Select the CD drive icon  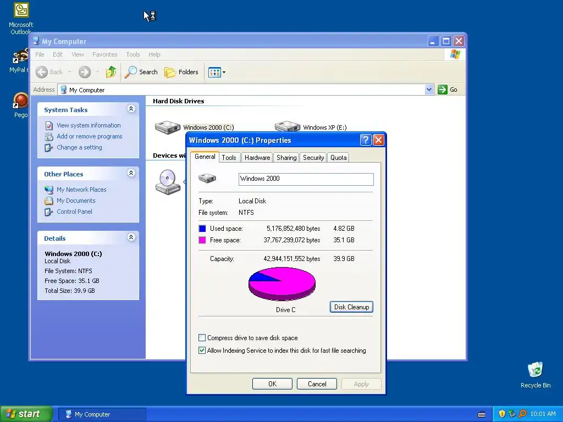point(168,182)
